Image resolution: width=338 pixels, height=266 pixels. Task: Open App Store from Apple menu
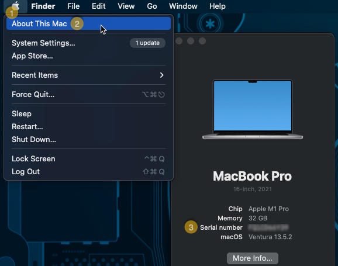(x=89, y=56)
